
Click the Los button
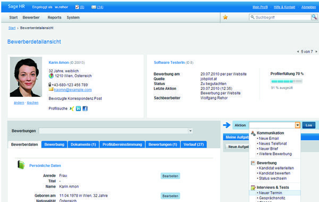coord(309,125)
